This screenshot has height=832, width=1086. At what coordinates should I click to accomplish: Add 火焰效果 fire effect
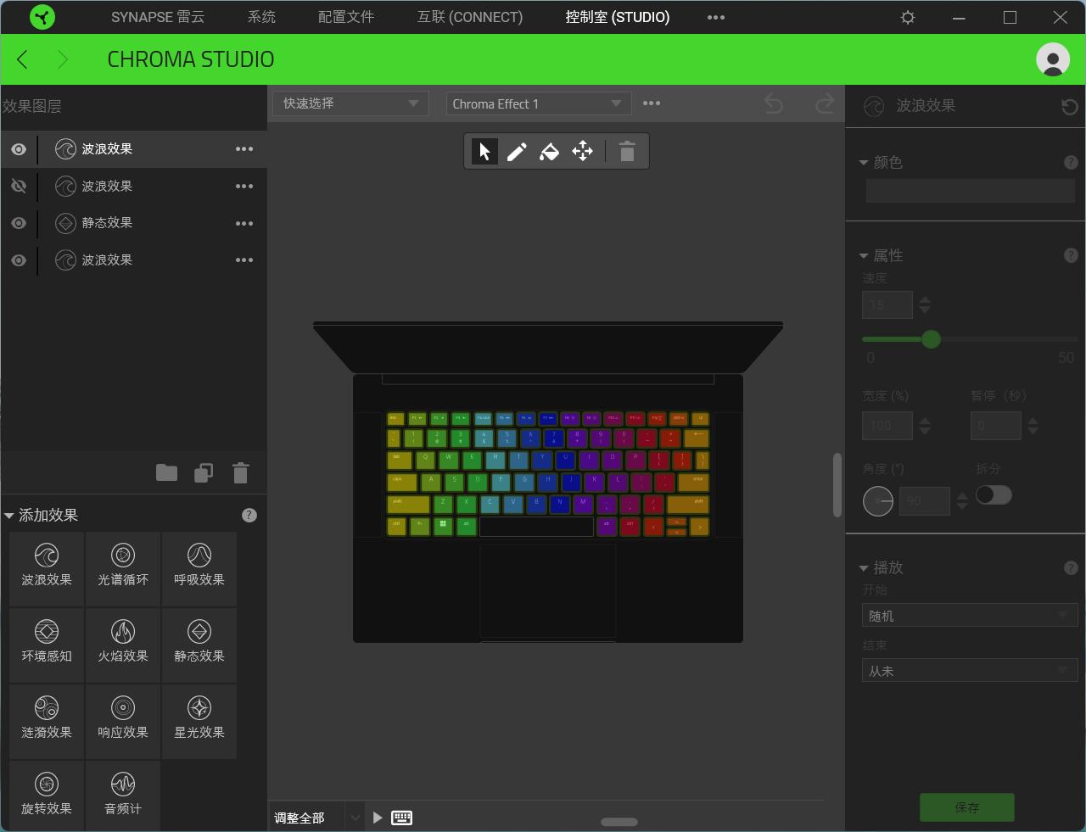123,645
